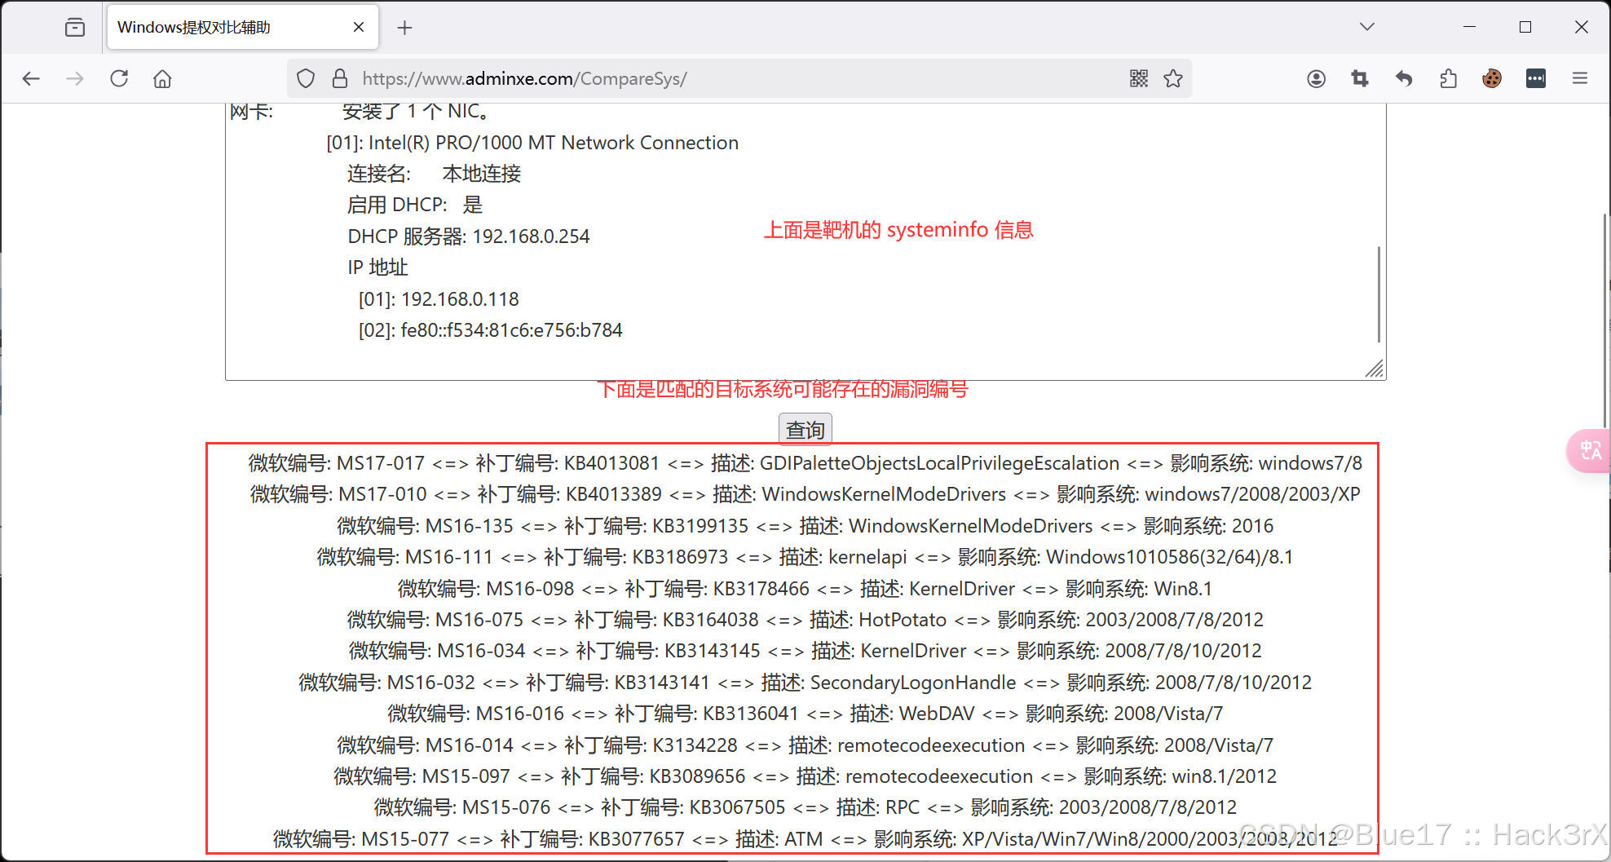
Task: Click the pink translate floating icon
Action: 1589,450
